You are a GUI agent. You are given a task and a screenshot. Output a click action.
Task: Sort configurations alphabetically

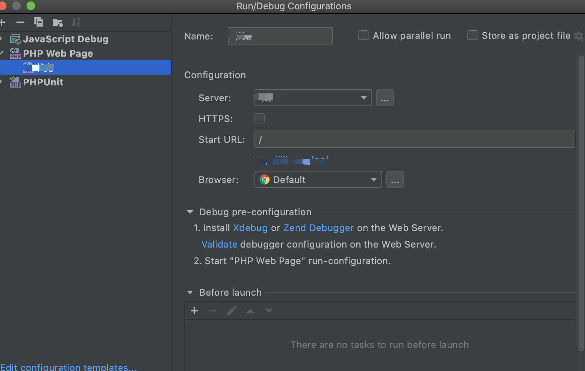coord(76,22)
